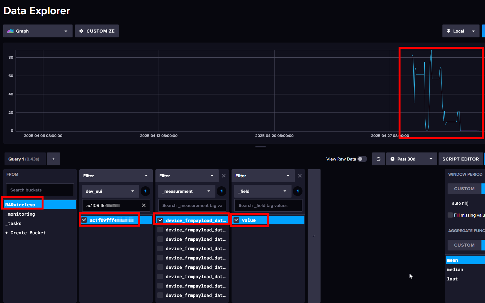This screenshot has width=485, height=303.
Task: Open the SCRIPT EDITOR
Action: click(461, 159)
